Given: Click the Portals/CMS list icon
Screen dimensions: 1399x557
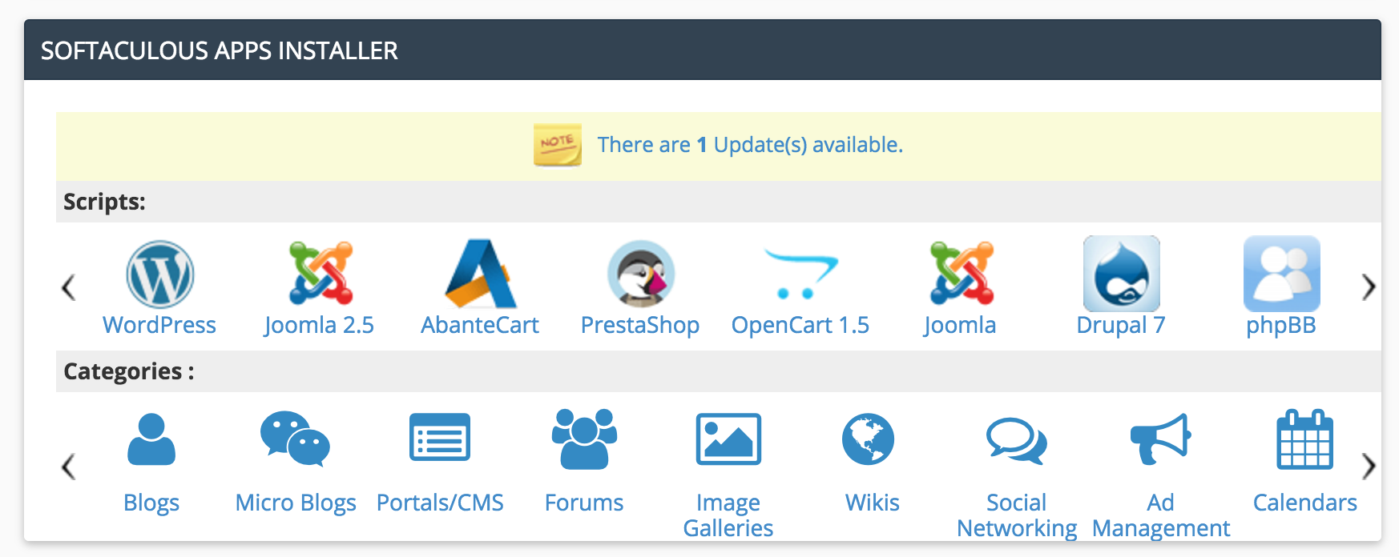Looking at the screenshot, I should (x=440, y=437).
